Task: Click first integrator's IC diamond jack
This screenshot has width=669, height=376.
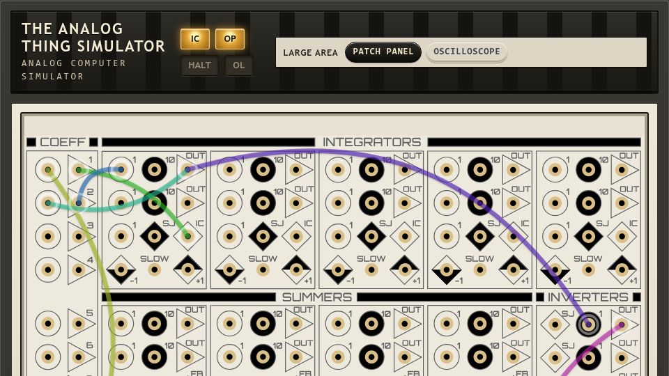Action: [x=187, y=236]
